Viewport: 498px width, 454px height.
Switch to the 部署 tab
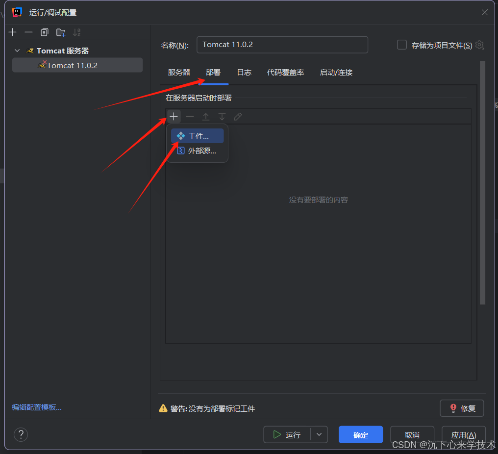click(213, 73)
